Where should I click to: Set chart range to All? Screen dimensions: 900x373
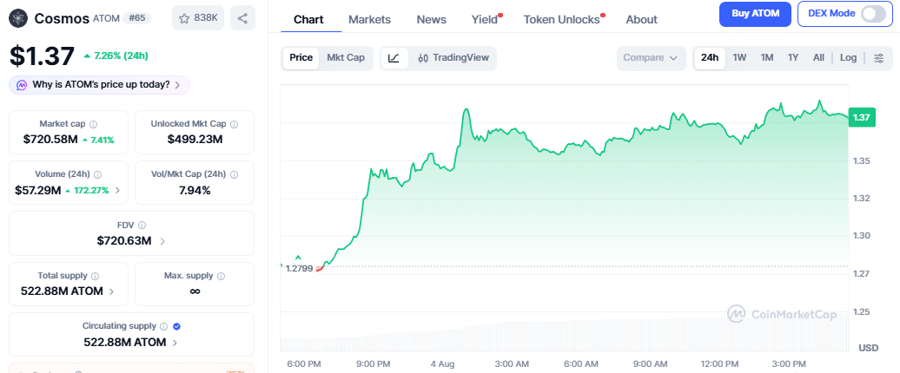point(818,57)
